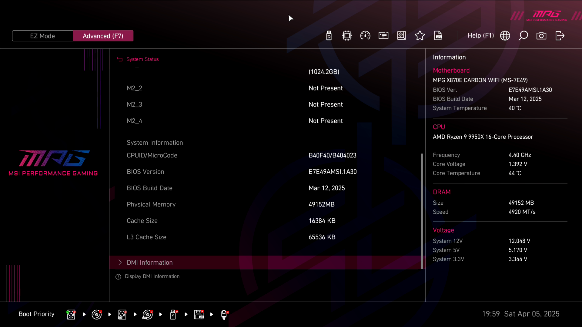Click the network boot priority device icon

(x=224, y=315)
